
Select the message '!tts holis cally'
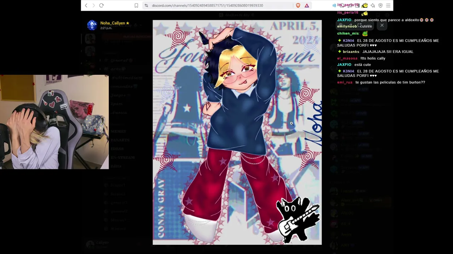373,58
